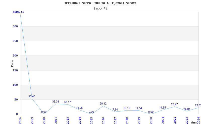
Task: Click the 53.43 data label
Action: pos(32,96)
